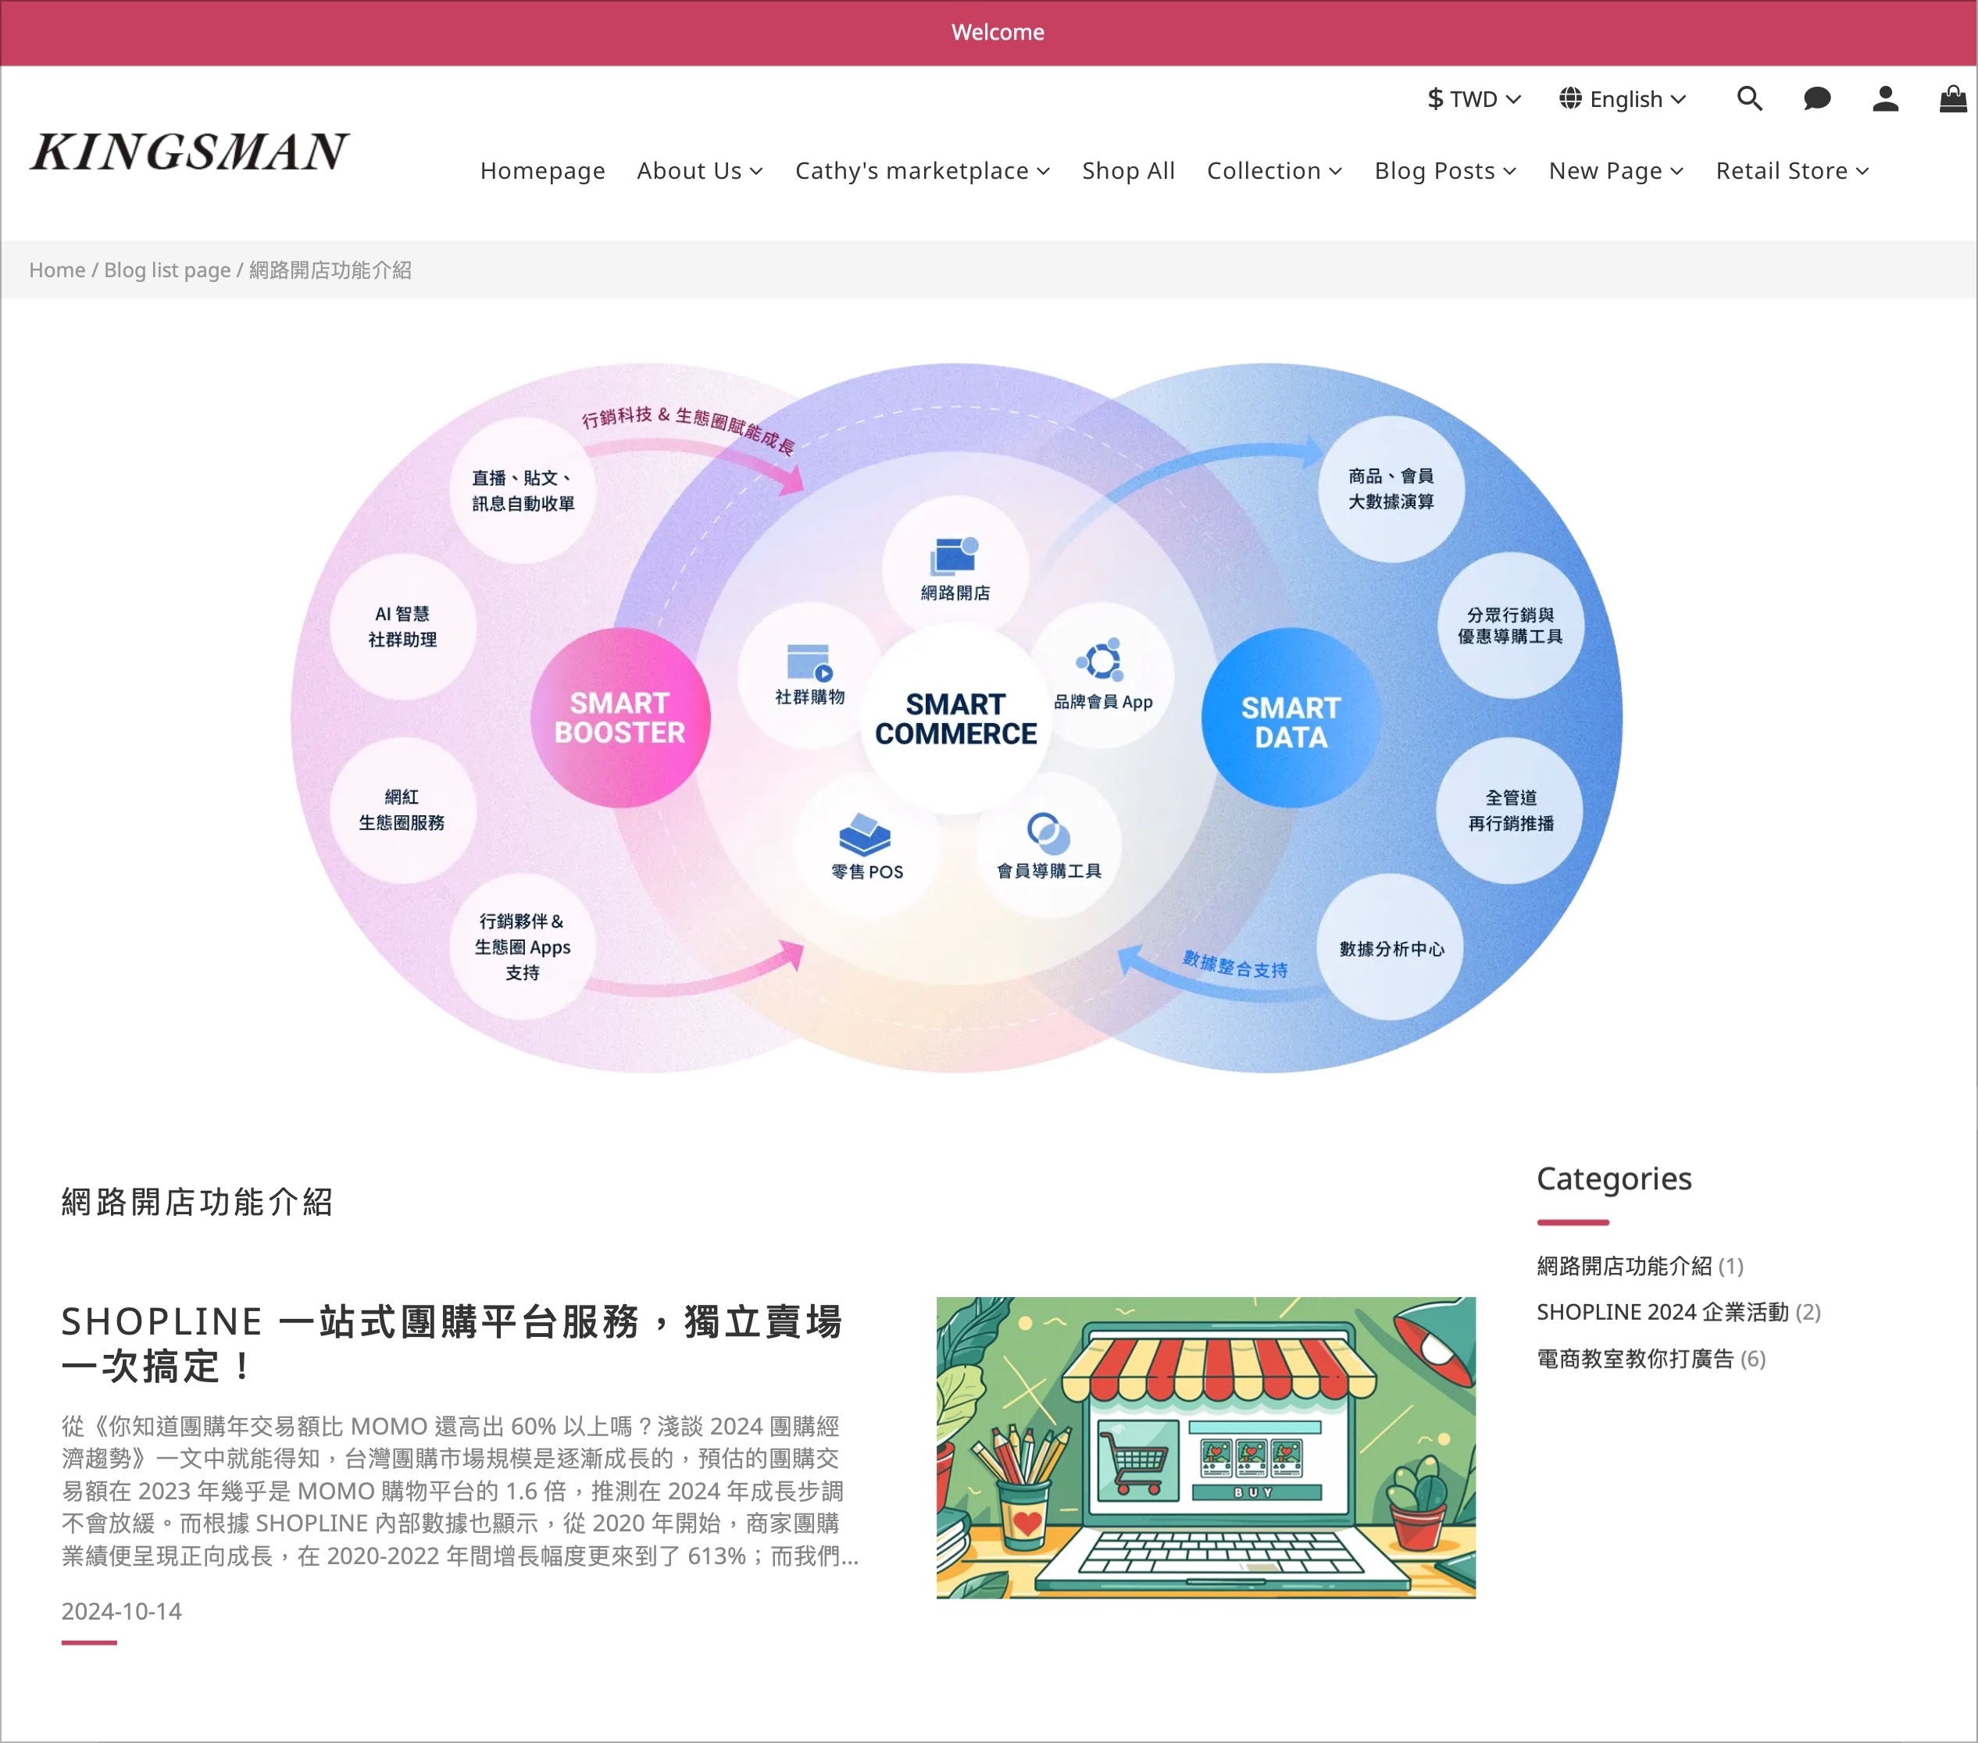Expand the Collection menu
This screenshot has height=1743, width=1978.
[x=1274, y=171]
